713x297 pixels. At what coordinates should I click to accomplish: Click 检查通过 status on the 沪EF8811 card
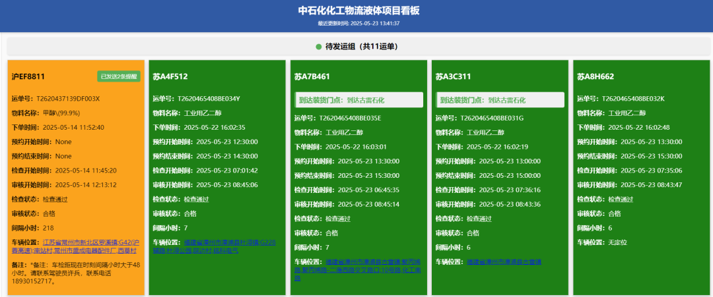(x=55, y=199)
